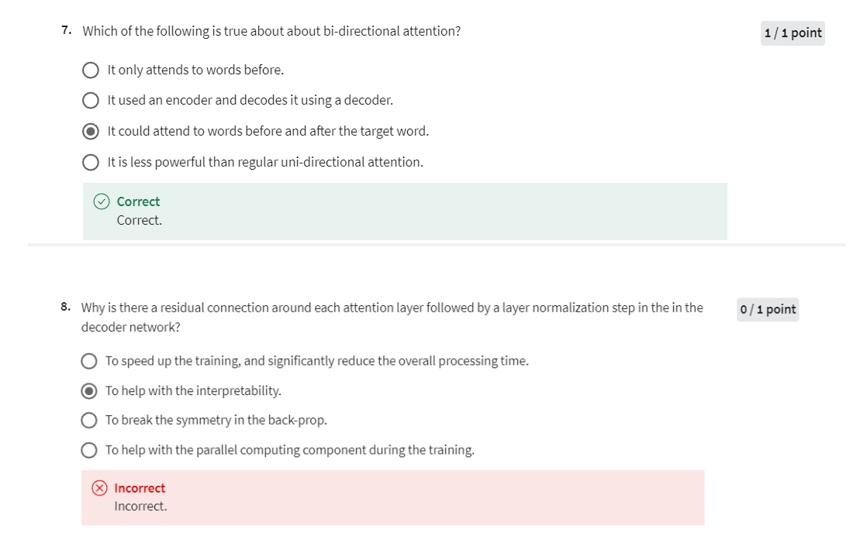Select 'To break the symmetry in the back-prop'
Image resolution: width=867 pixels, height=547 pixels.
coord(89,421)
